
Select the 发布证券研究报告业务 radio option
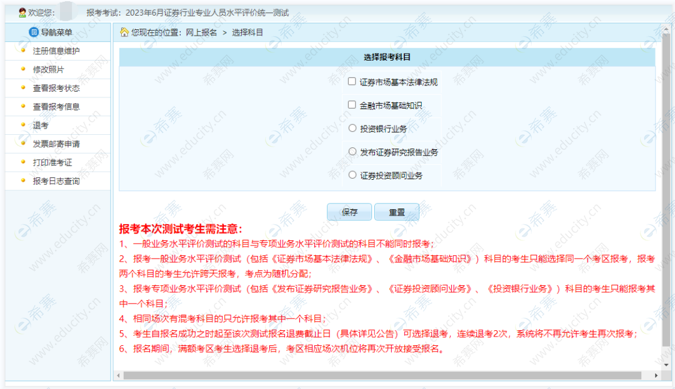click(352, 151)
